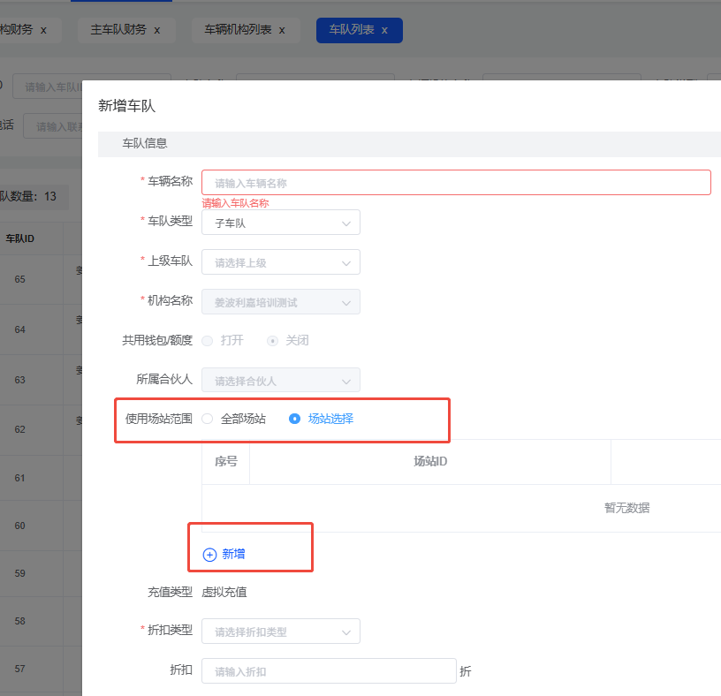Click the 暂无数据 empty table text

click(626, 508)
